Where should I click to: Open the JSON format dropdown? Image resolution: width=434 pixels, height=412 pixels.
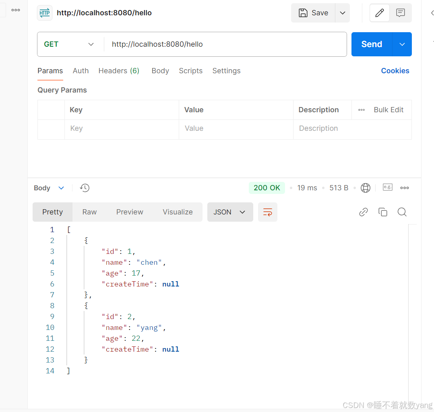[230, 212]
